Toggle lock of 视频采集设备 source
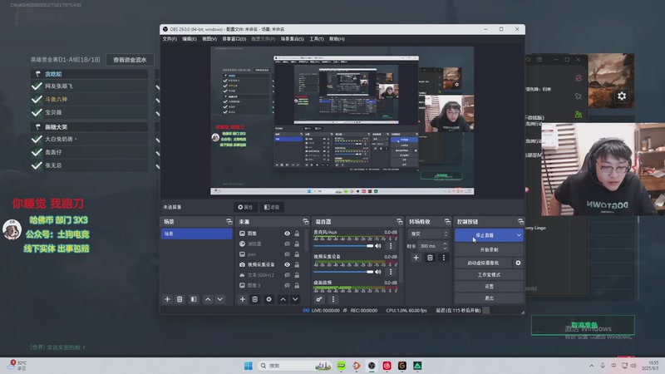665x374 pixels. (x=297, y=264)
